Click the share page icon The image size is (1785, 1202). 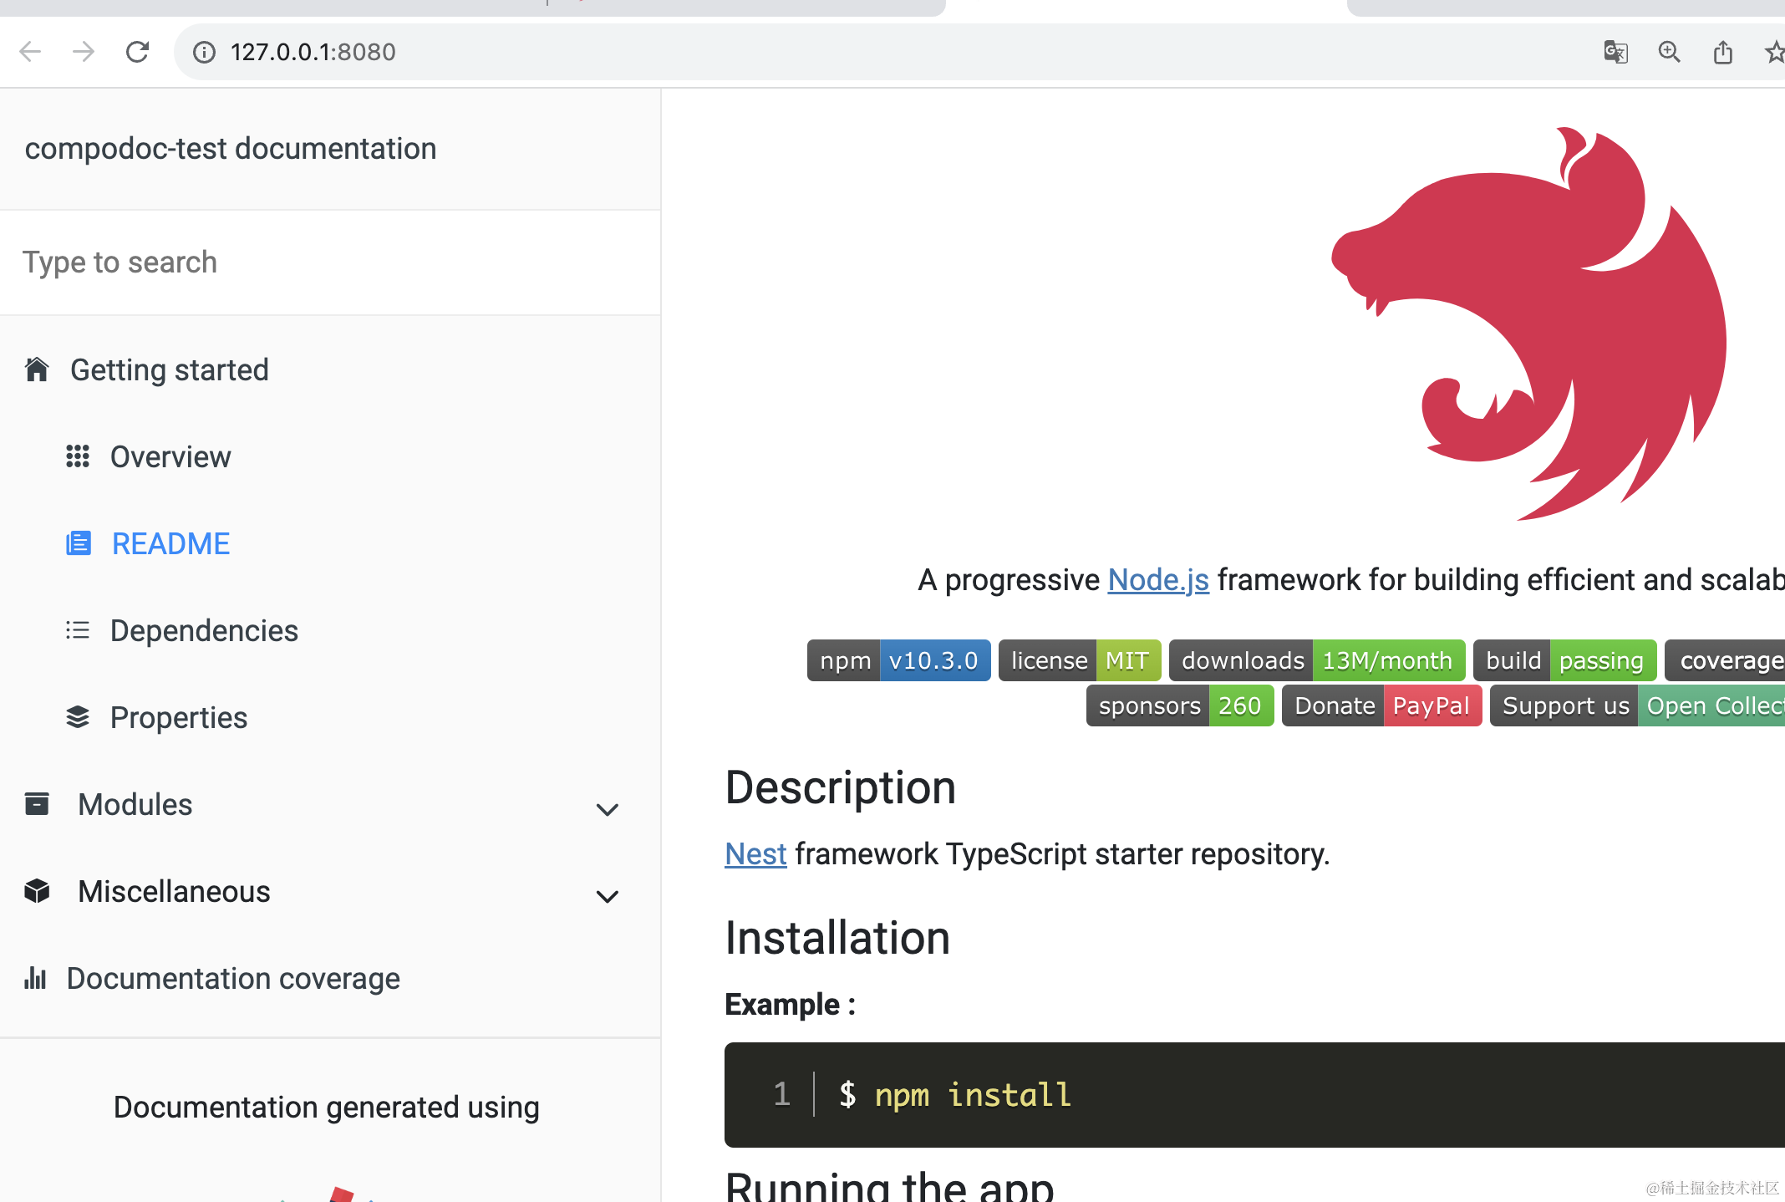click(1722, 52)
